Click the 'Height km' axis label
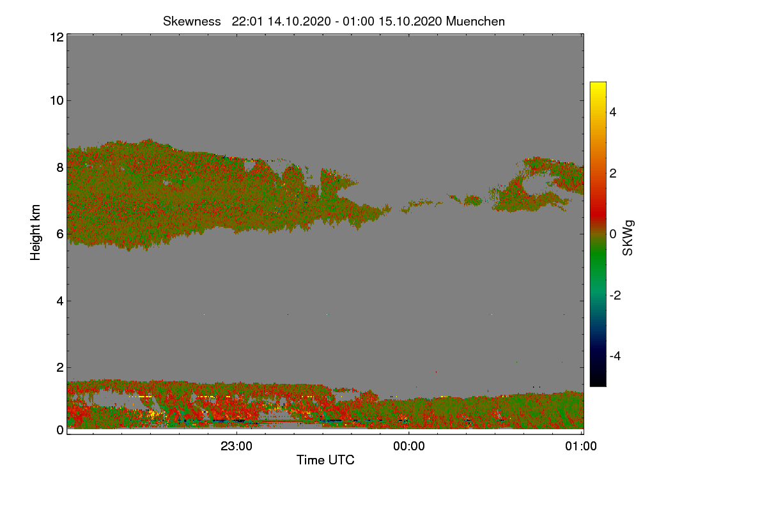 pos(36,233)
